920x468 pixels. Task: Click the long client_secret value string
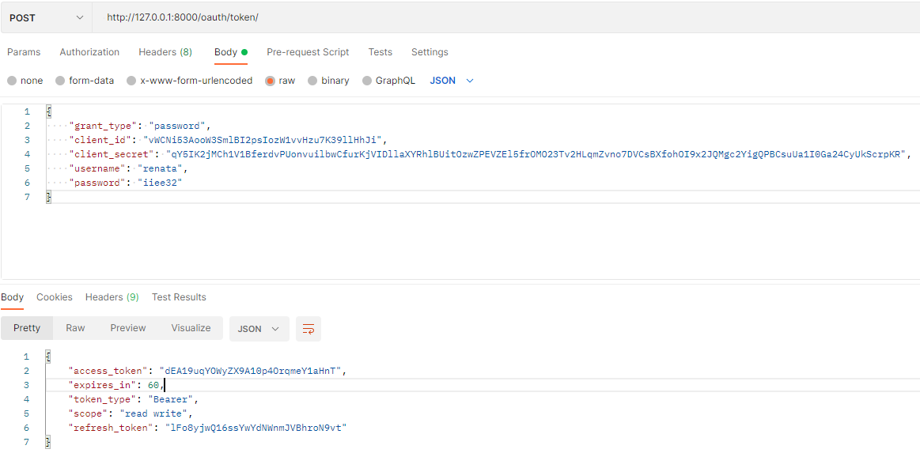tap(537, 154)
